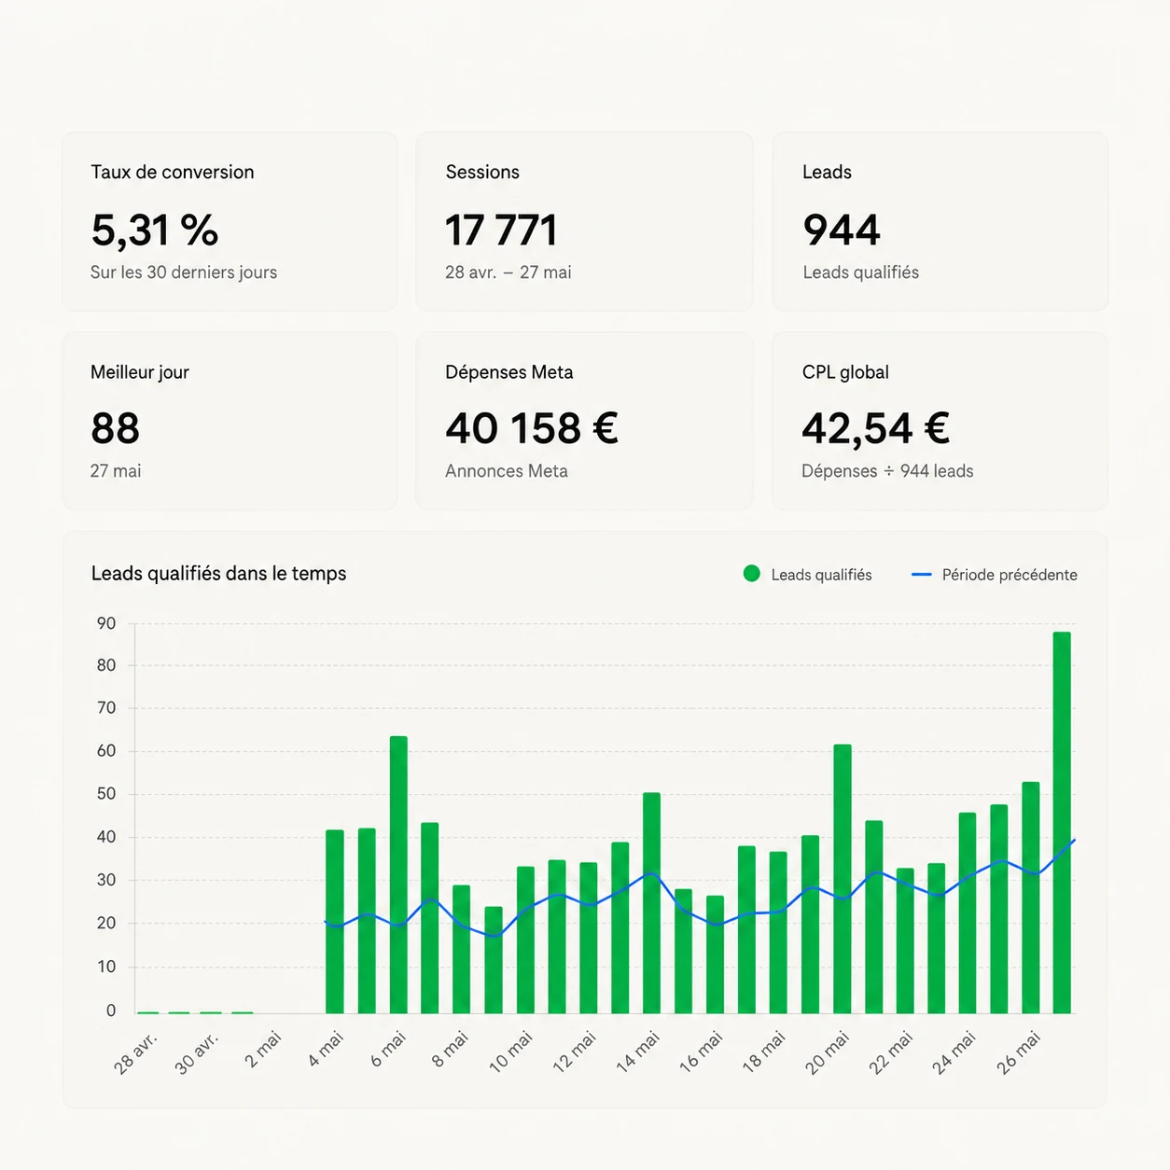
Task: Click the large '944' leads value
Action: click(842, 230)
